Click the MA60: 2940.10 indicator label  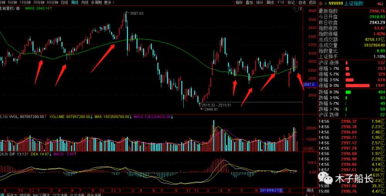point(39,9)
